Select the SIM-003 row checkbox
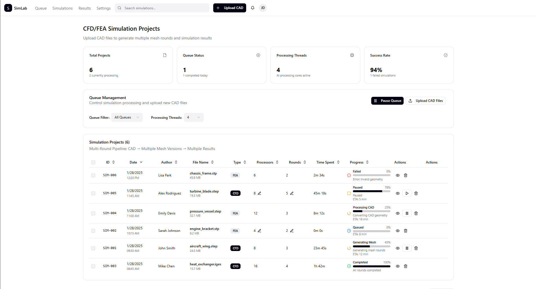 click(93, 266)
